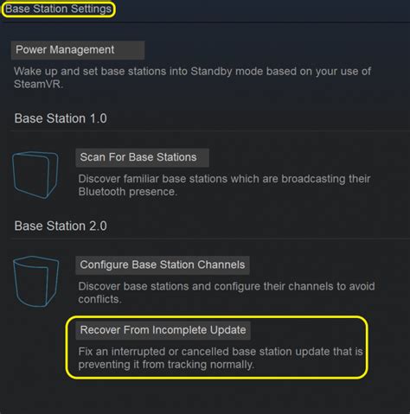Open Configure Base Station Channels

coord(163,265)
